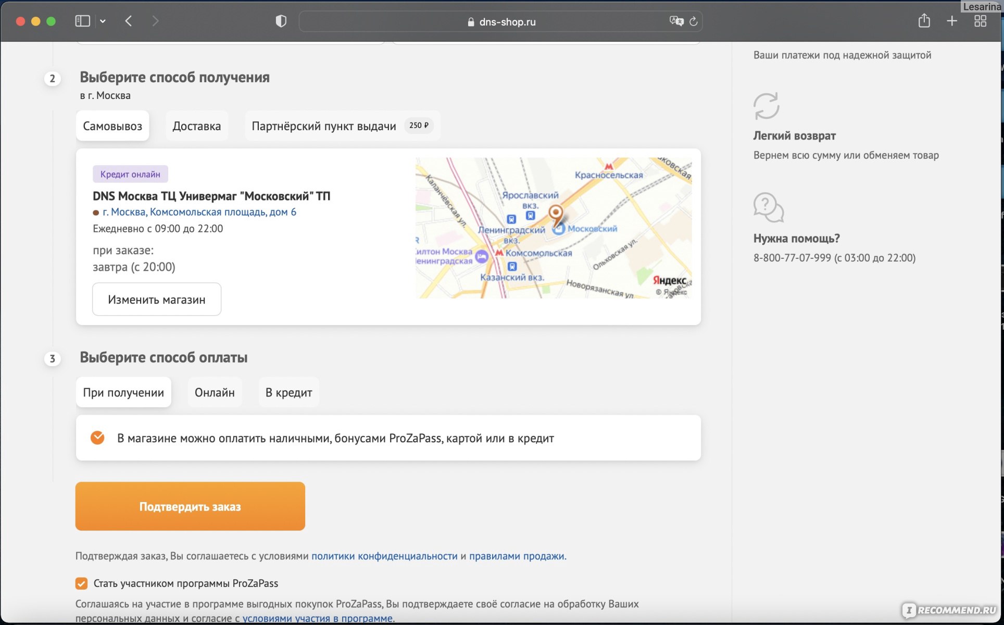Viewport: 1004px width, 625px height.
Task: Choose В кредит payment tab
Action: [289, 392]
